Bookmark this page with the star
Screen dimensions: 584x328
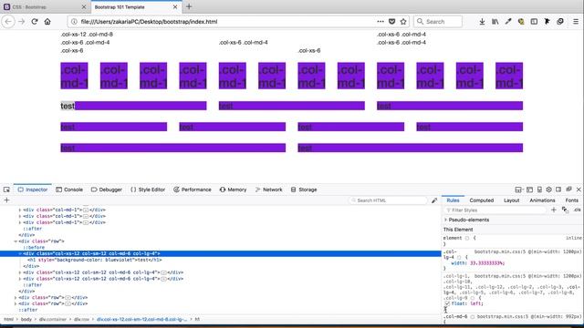click(403, 22)
